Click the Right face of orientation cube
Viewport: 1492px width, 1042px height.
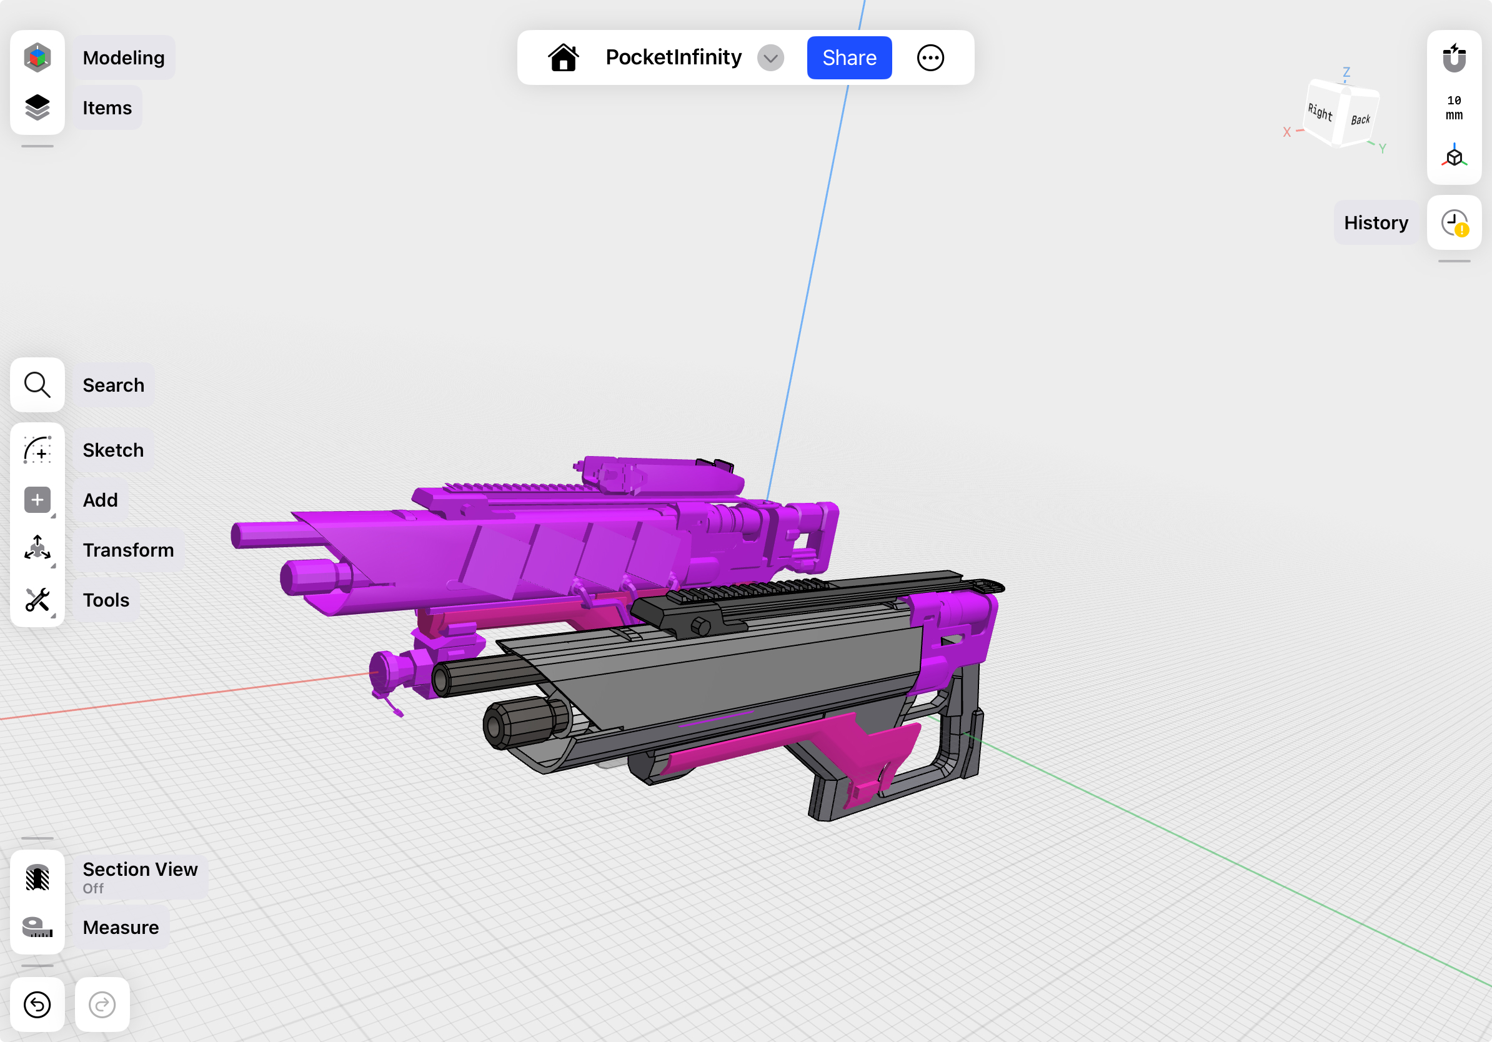(x=1320, y=112)
